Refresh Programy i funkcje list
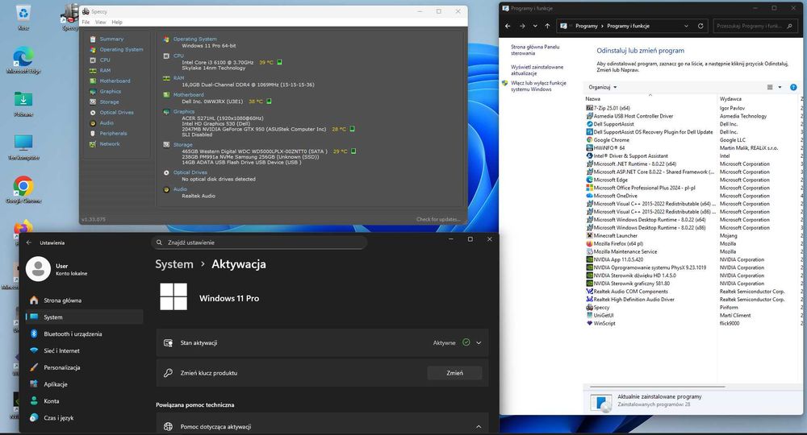Image resolution: width=807 pixels, height=435 pixels. pos(700,26)
